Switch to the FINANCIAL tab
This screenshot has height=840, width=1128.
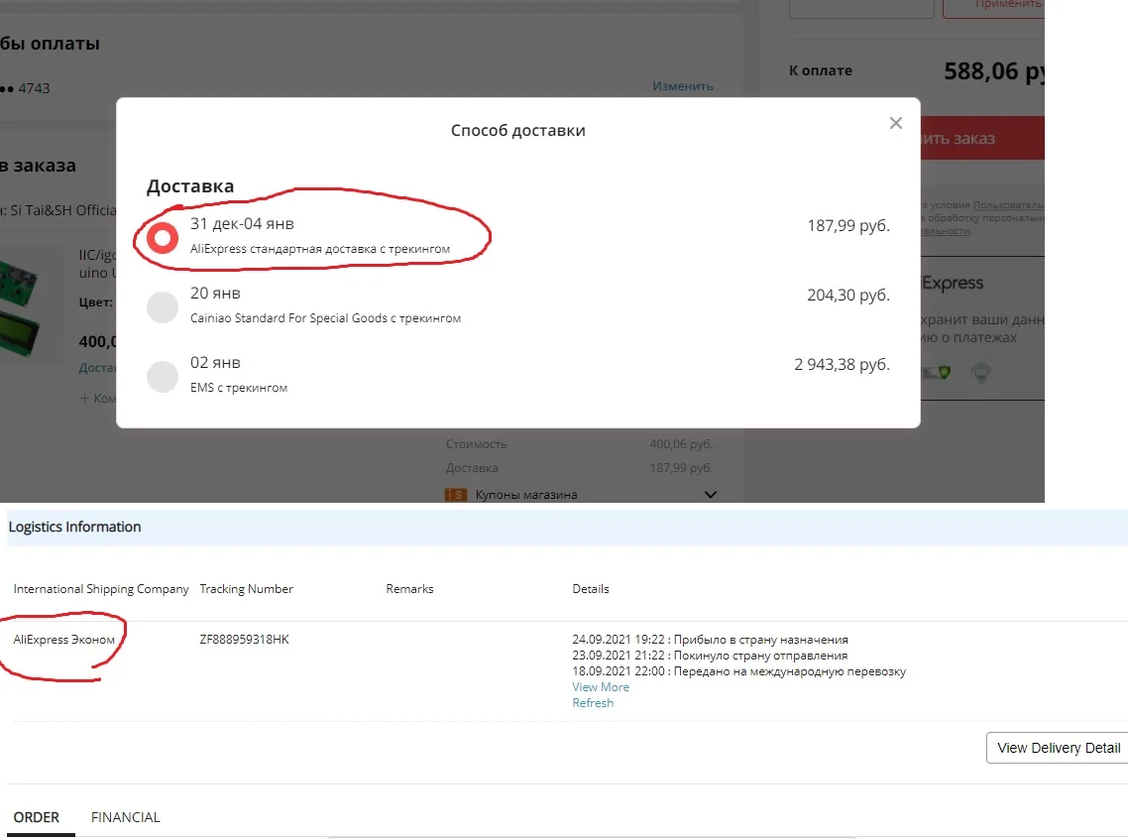pos(125,817)
